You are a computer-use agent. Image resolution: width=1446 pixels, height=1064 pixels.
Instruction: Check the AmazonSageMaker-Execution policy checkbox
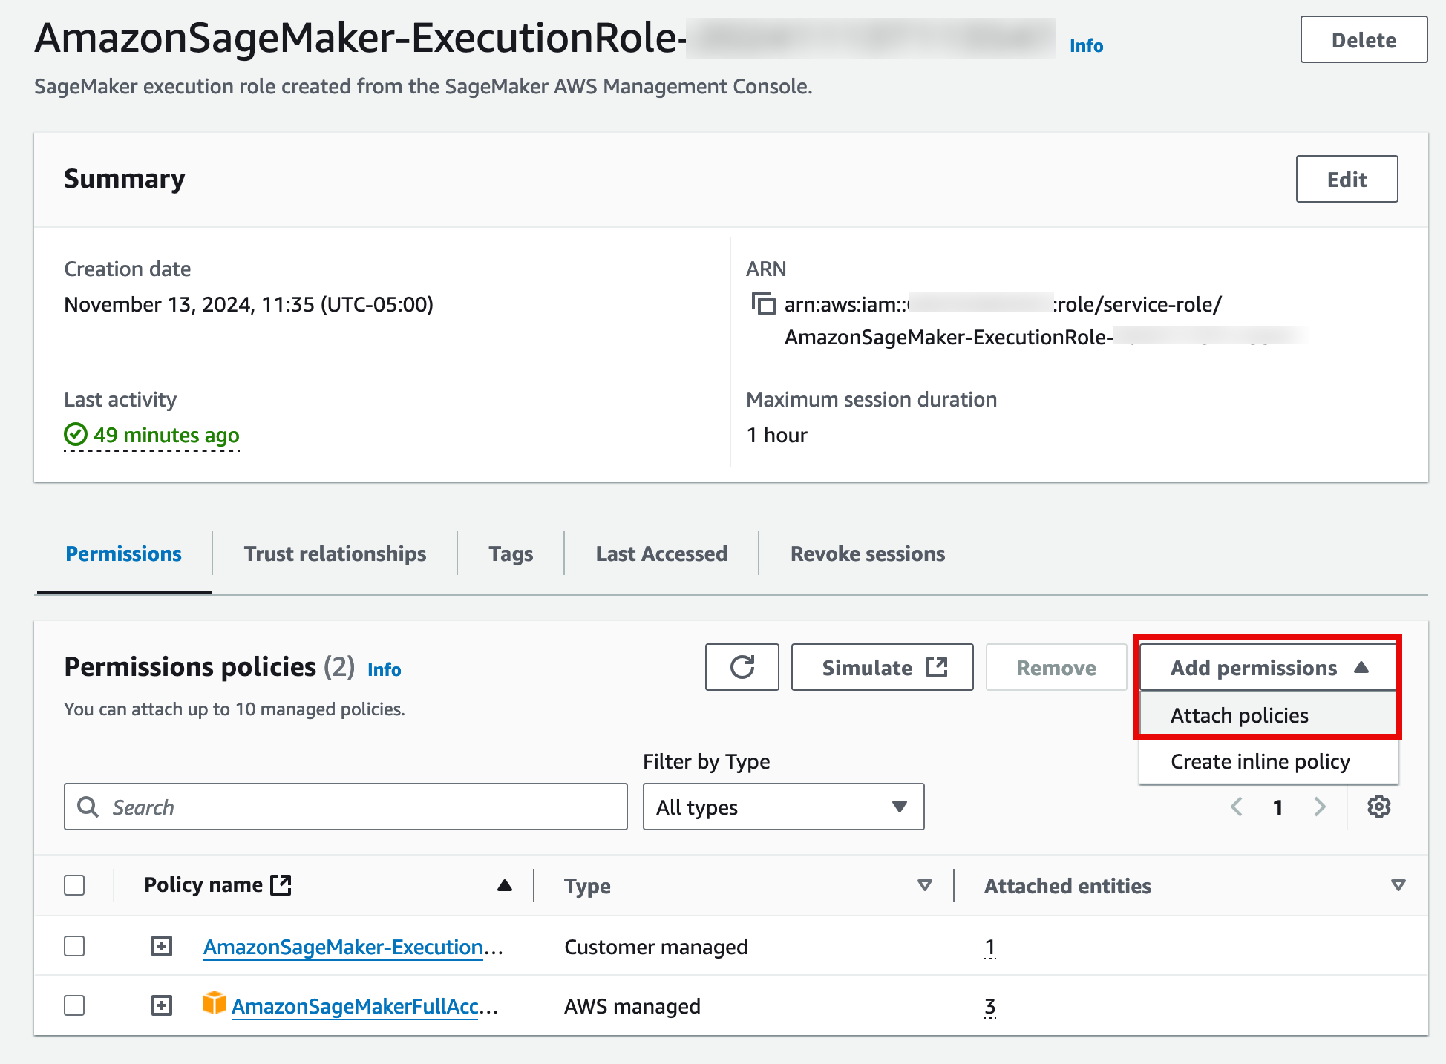coord(74,946)
